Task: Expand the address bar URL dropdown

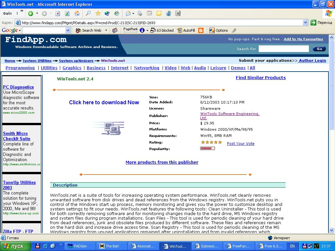Action: click(305, 23)
